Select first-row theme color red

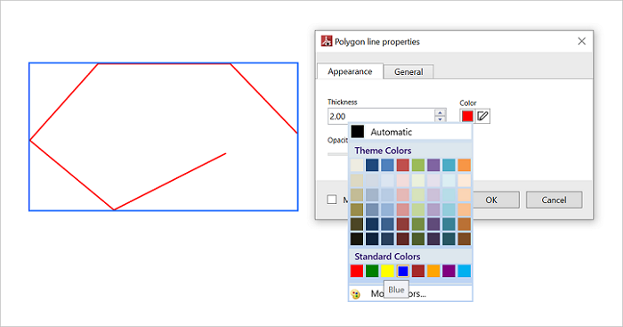tap(403, 165)
